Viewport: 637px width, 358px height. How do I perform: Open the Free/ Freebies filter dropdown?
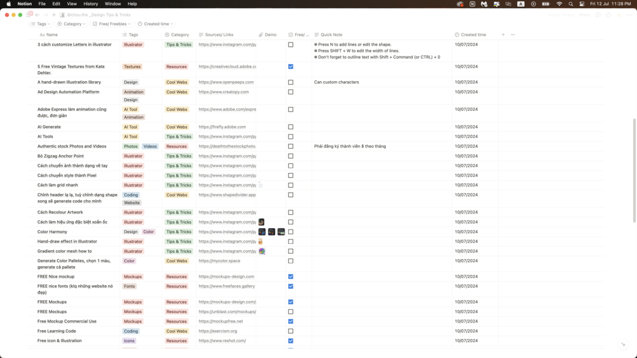pyautogui.click(x=112, y=24)
